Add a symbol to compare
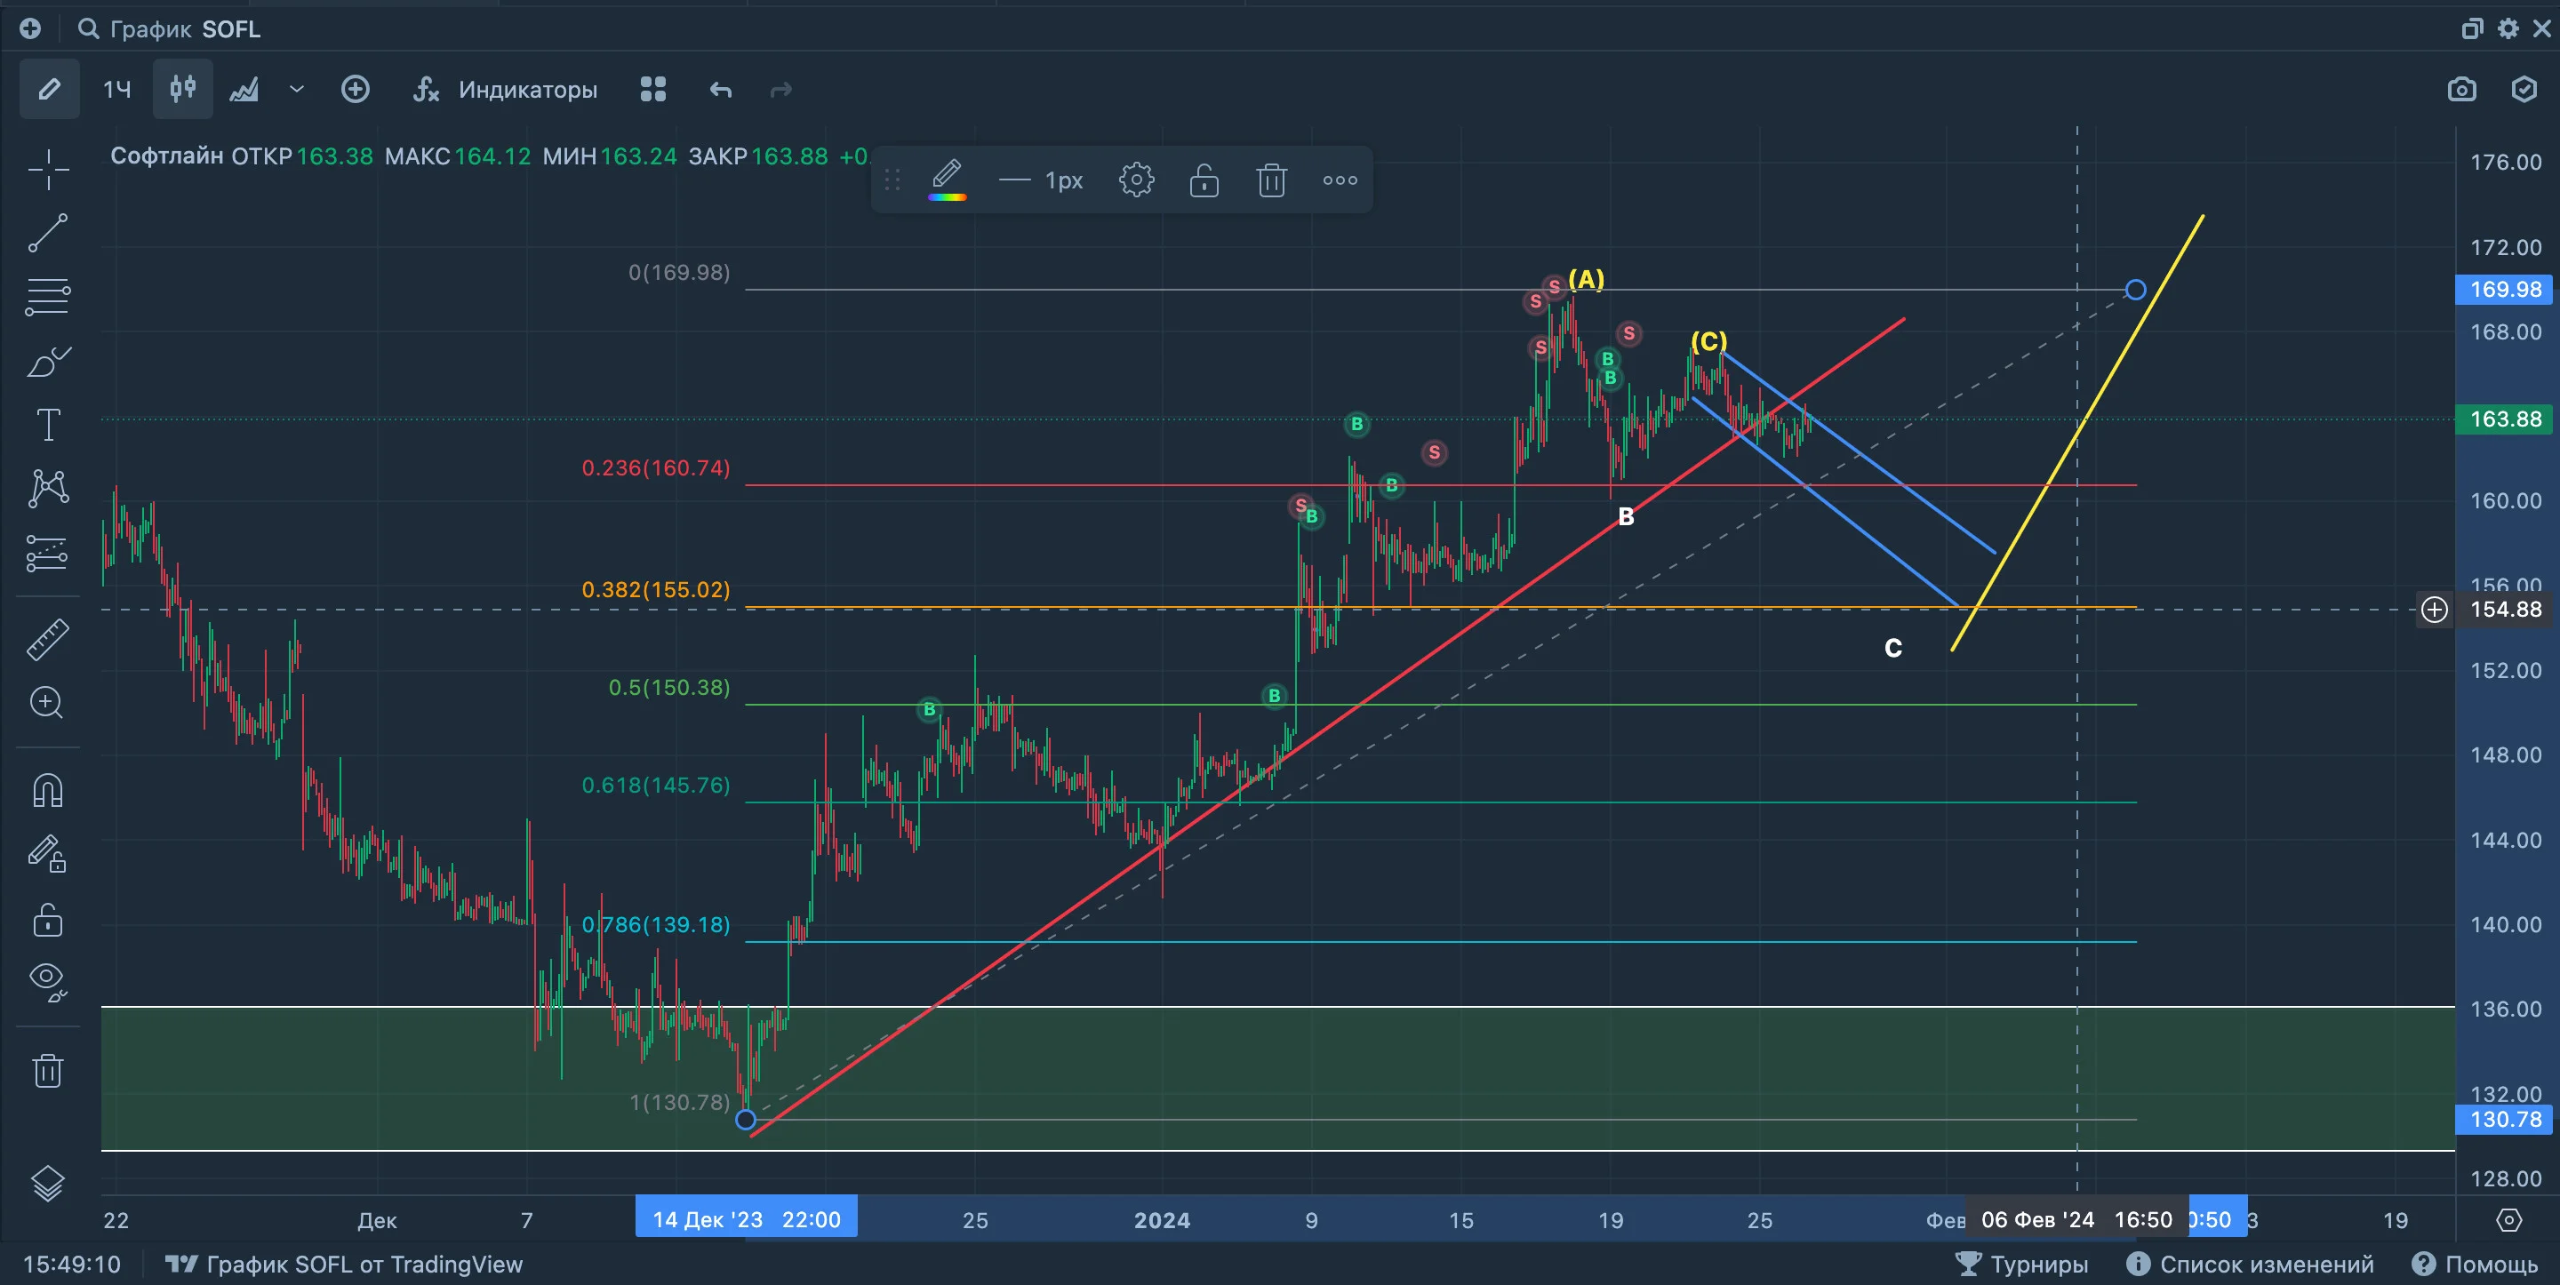2560x1285 pixels. coord(355,90)
